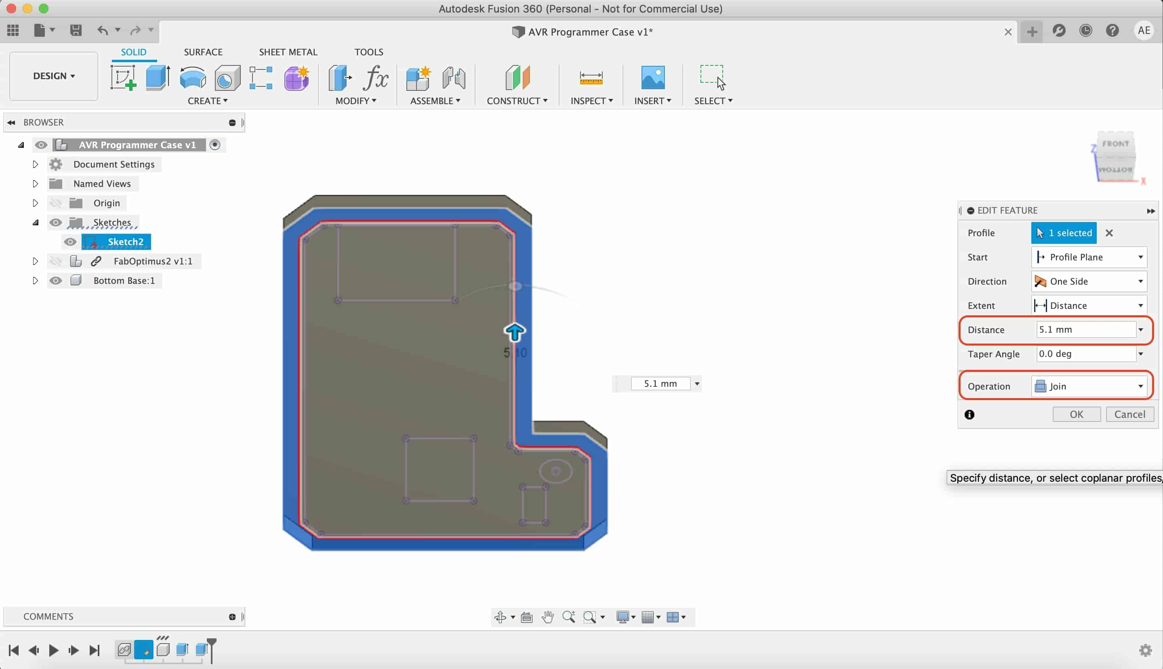Click the blue extrude manipulator arrow
Image resolution: width=1163 pixels, height=669 pixels.
click(514, 332)
